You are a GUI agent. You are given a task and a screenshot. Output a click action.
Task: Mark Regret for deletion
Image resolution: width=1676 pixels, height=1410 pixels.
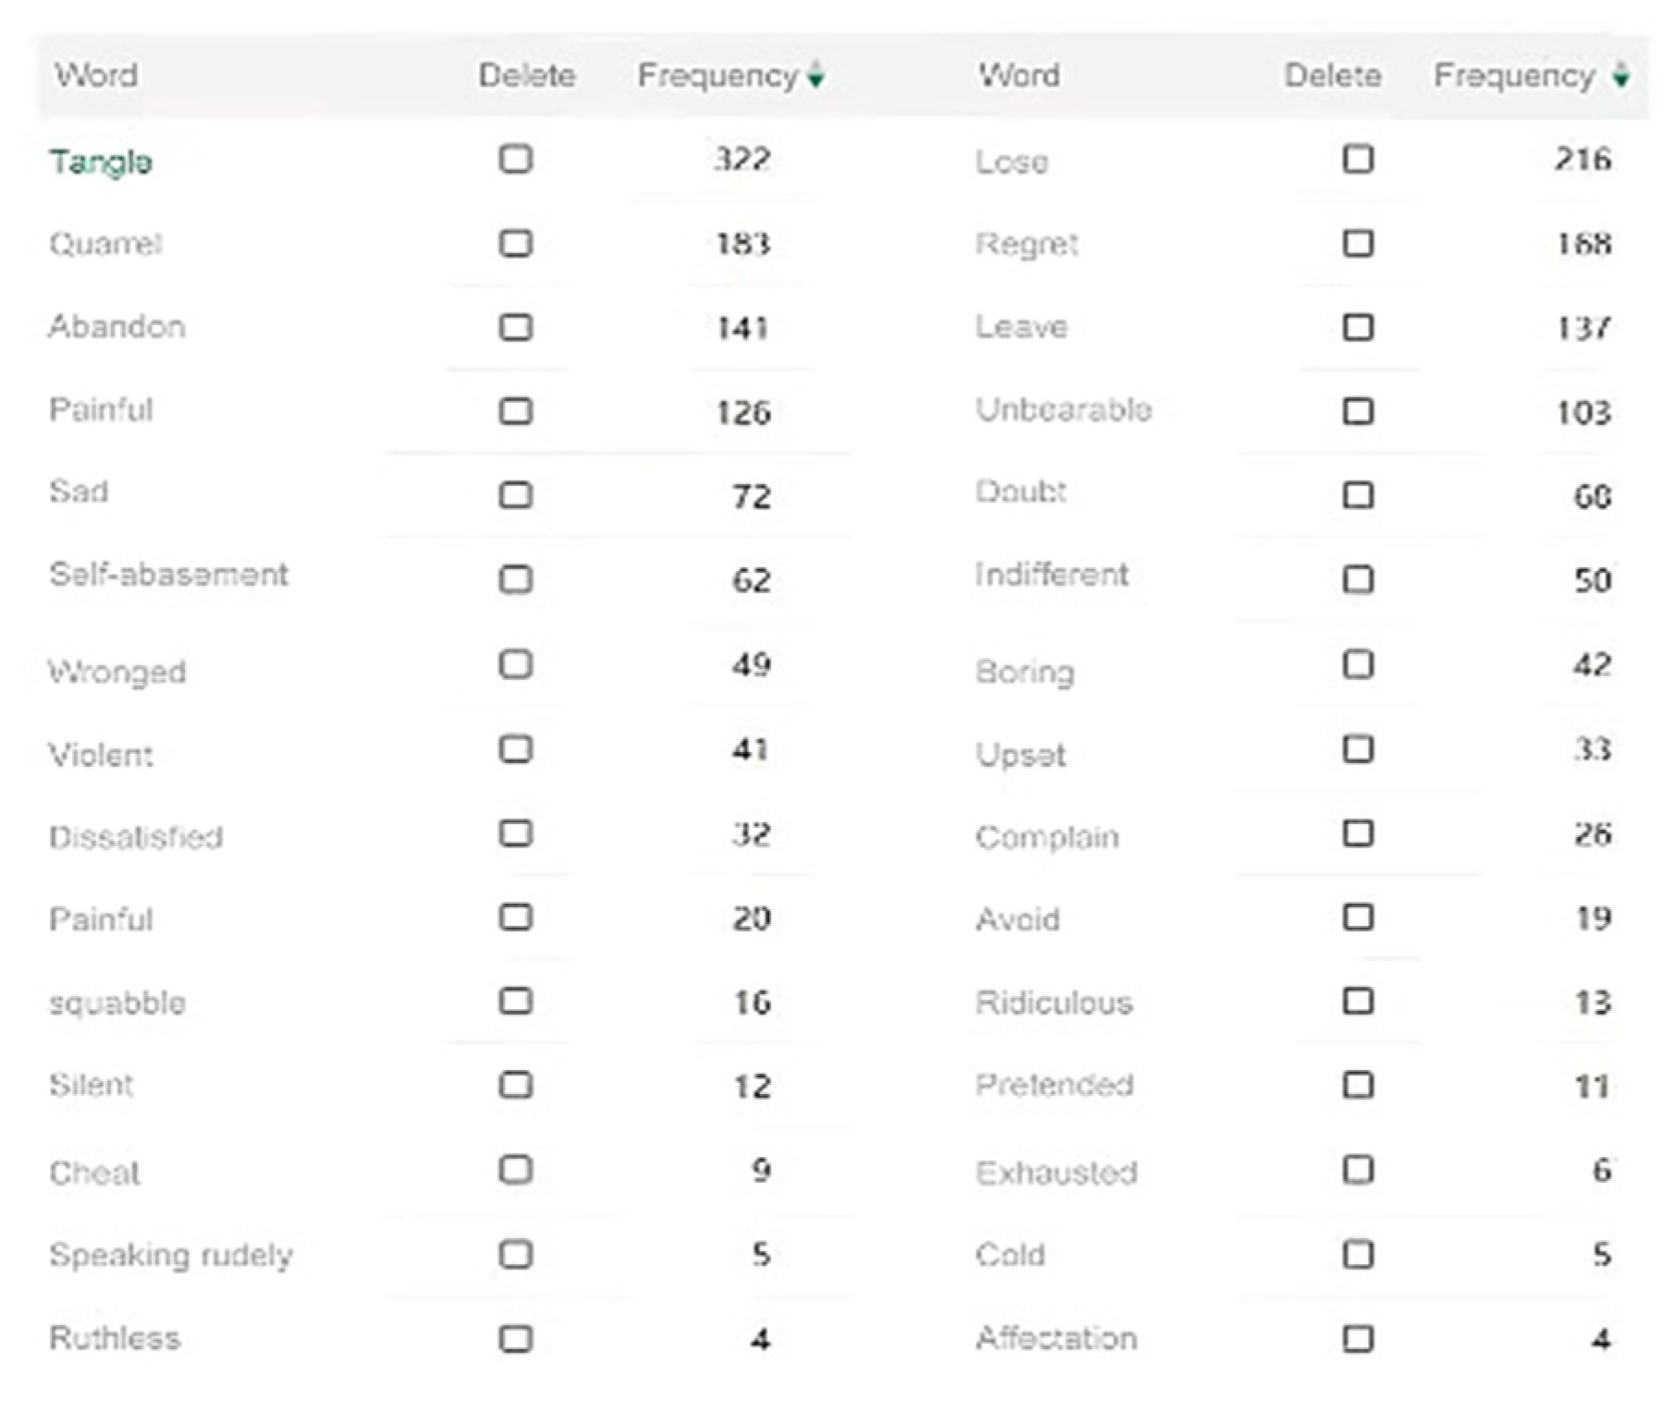[x=1357, y=243]
